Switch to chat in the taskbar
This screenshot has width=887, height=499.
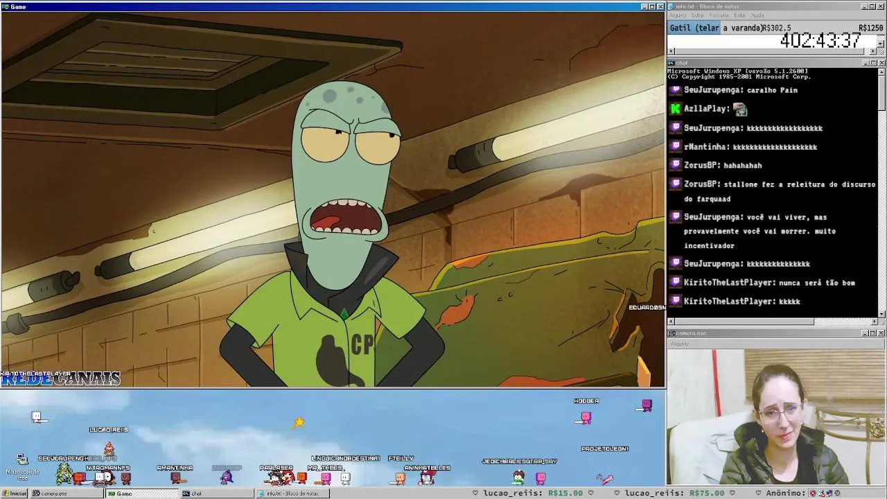pyautogui.click(x=216, y=493)
